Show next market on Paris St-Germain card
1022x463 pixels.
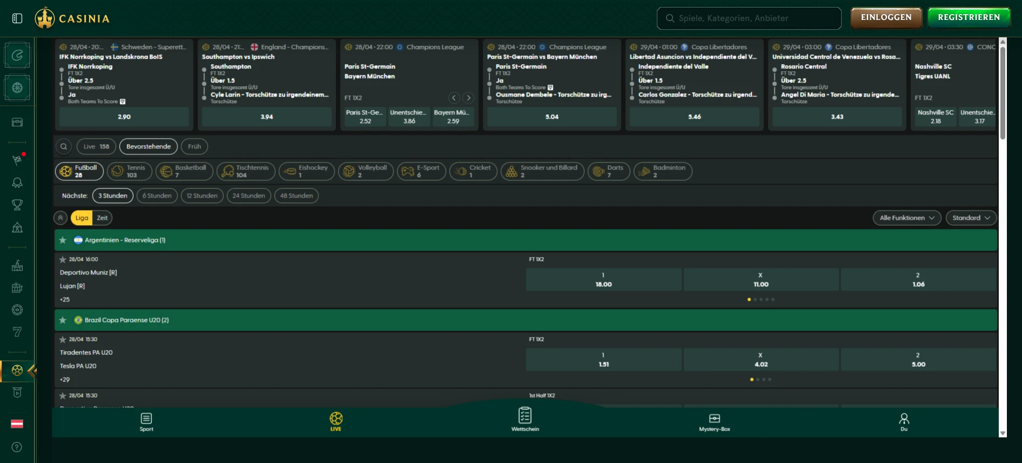[468, 98]
